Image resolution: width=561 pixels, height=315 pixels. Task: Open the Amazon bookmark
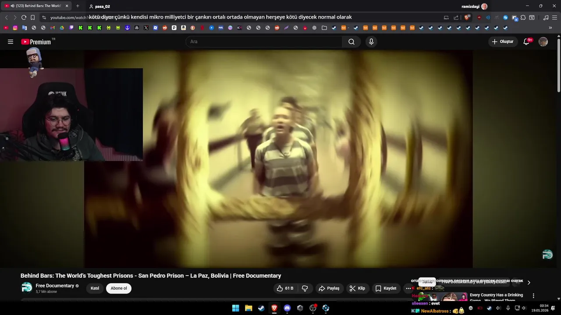point(183,28)
